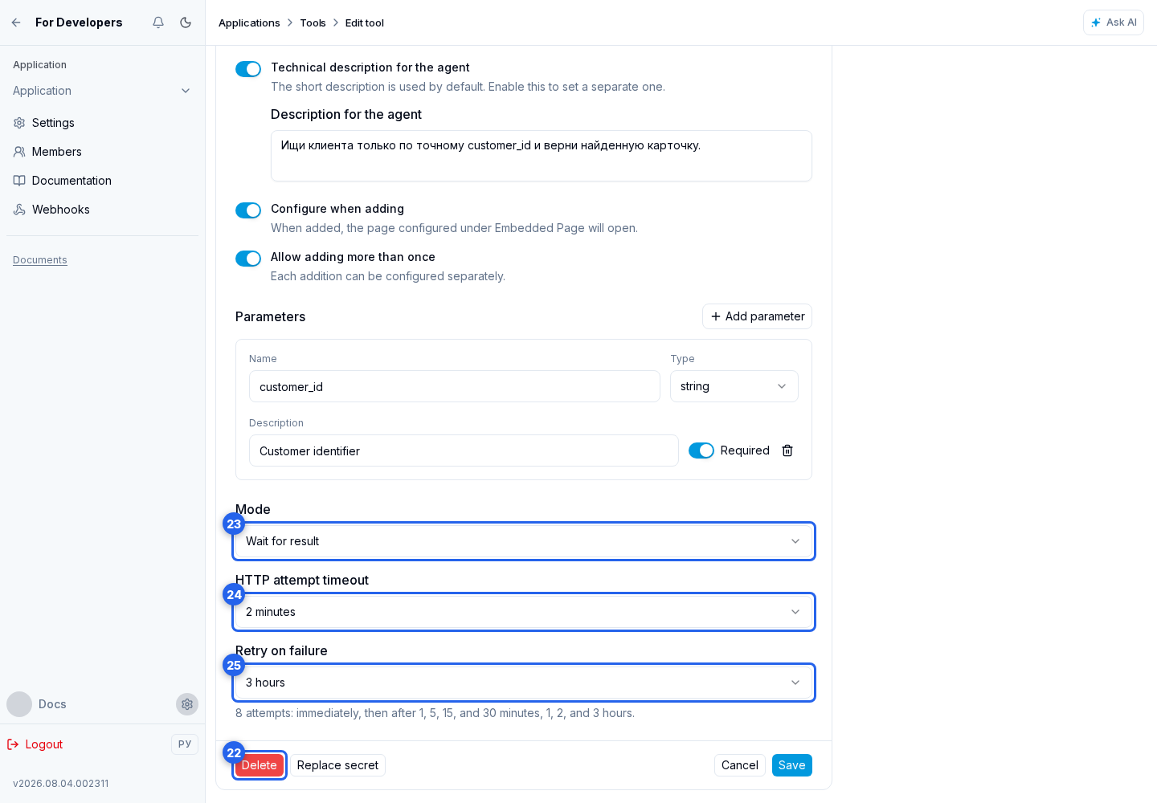This screenshot has width=1157, height=803.
Task: Open the gear icon next to Docs
Action: [187, 704]
